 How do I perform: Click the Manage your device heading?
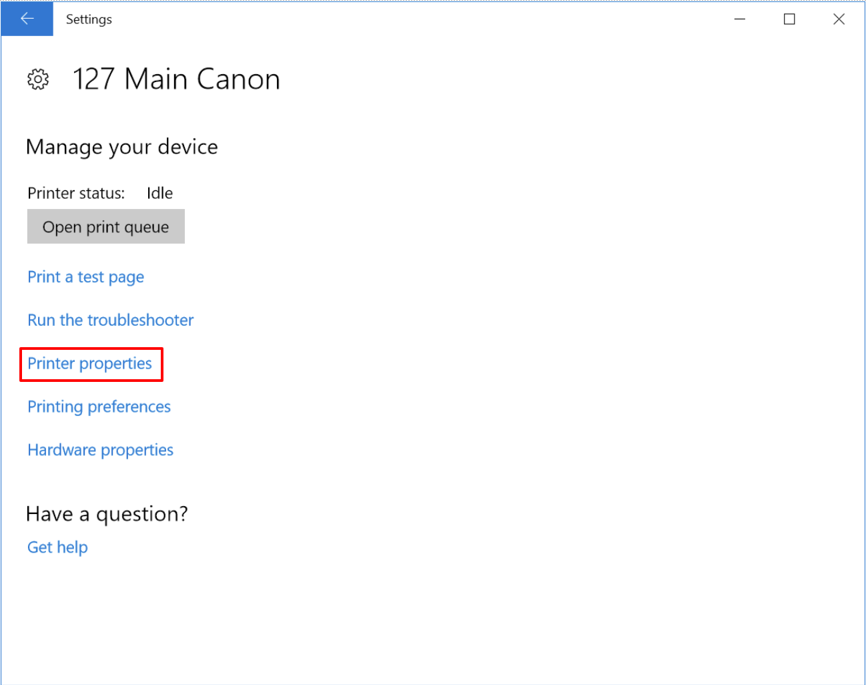tap(122, 147)
